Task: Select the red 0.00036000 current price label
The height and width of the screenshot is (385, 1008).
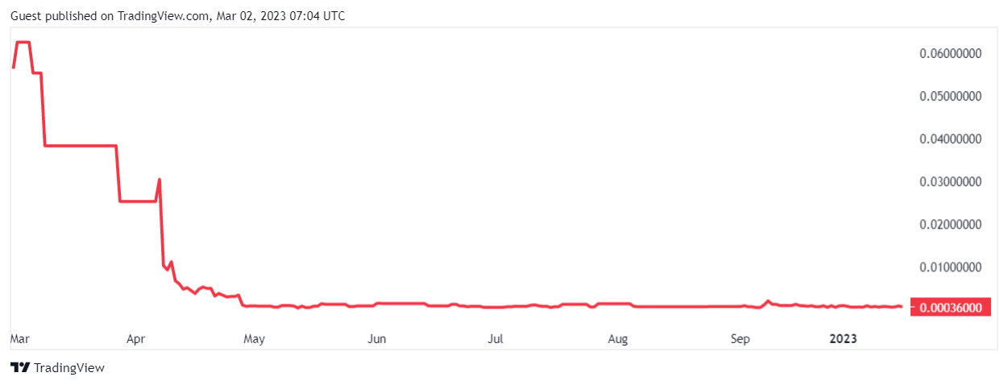Action: pyautogui.click(x=950, y=307)
